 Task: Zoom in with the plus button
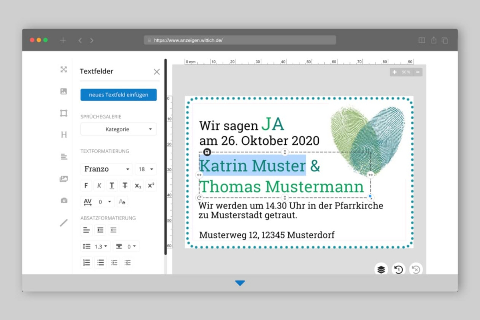coord(395,72)
